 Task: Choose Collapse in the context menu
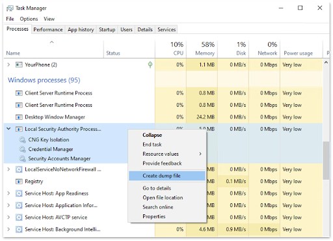tap(167, 135)
